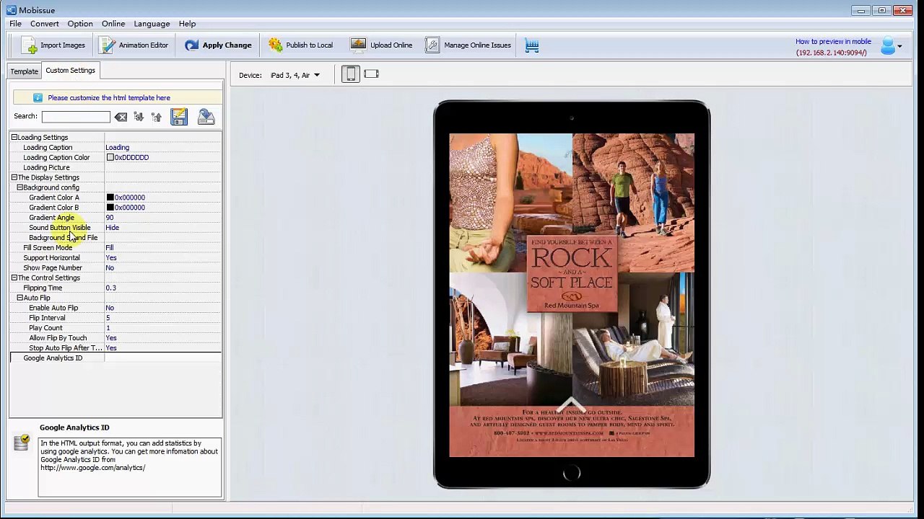Click Publish to Local
The height and width of the screenshot is (519, 924).
tap(301, 45)
